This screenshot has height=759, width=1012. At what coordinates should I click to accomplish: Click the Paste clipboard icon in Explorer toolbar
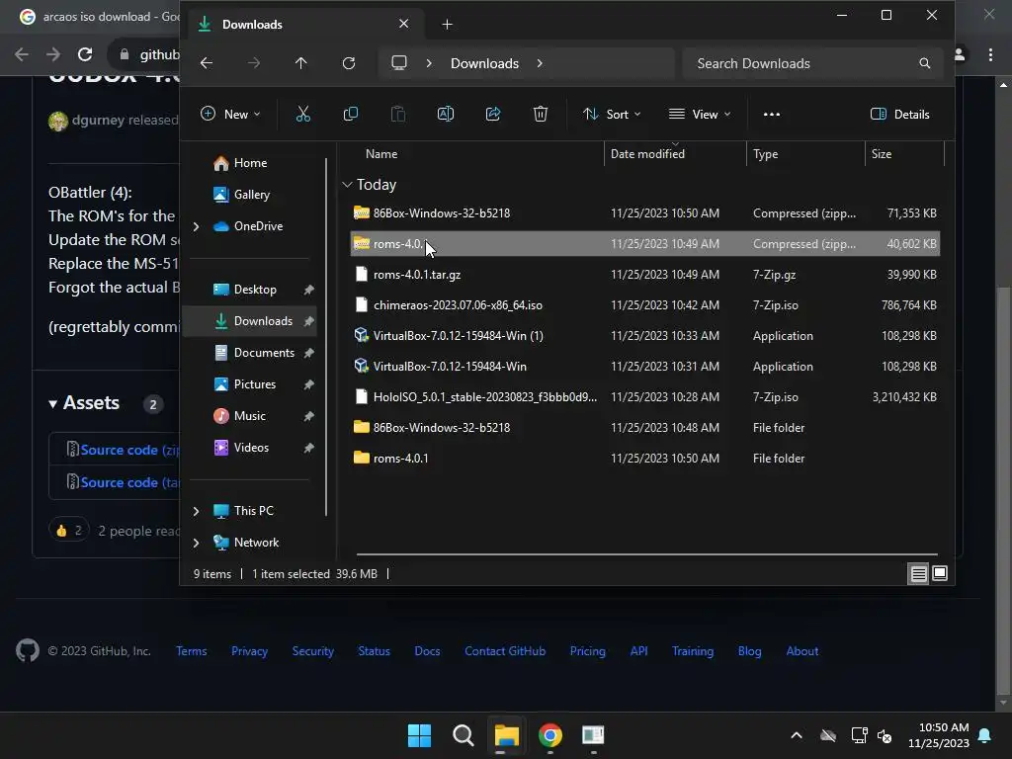398,115
